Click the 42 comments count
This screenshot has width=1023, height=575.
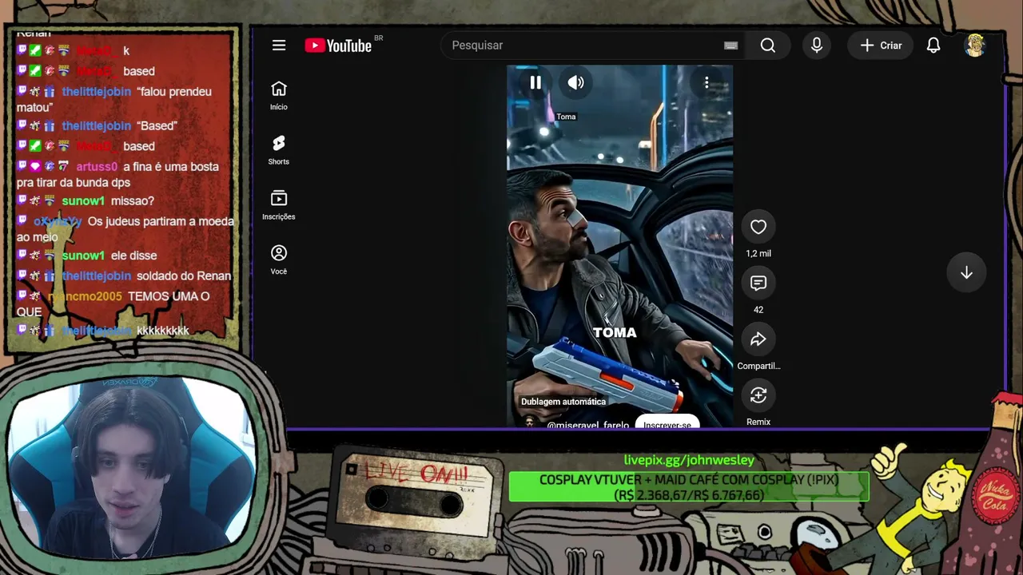pos(758,310)
